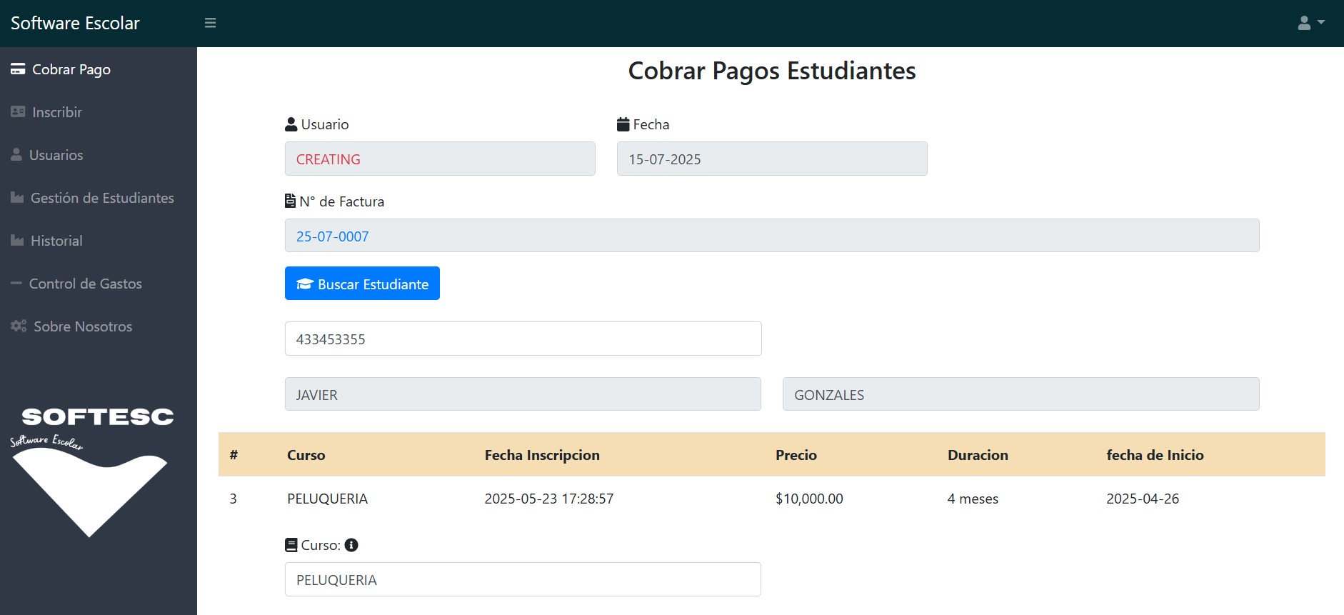The height and width of the screenshot is (615, 1344).
Task: Click the N° de Factura field
Action: click(x=771, y=236)
